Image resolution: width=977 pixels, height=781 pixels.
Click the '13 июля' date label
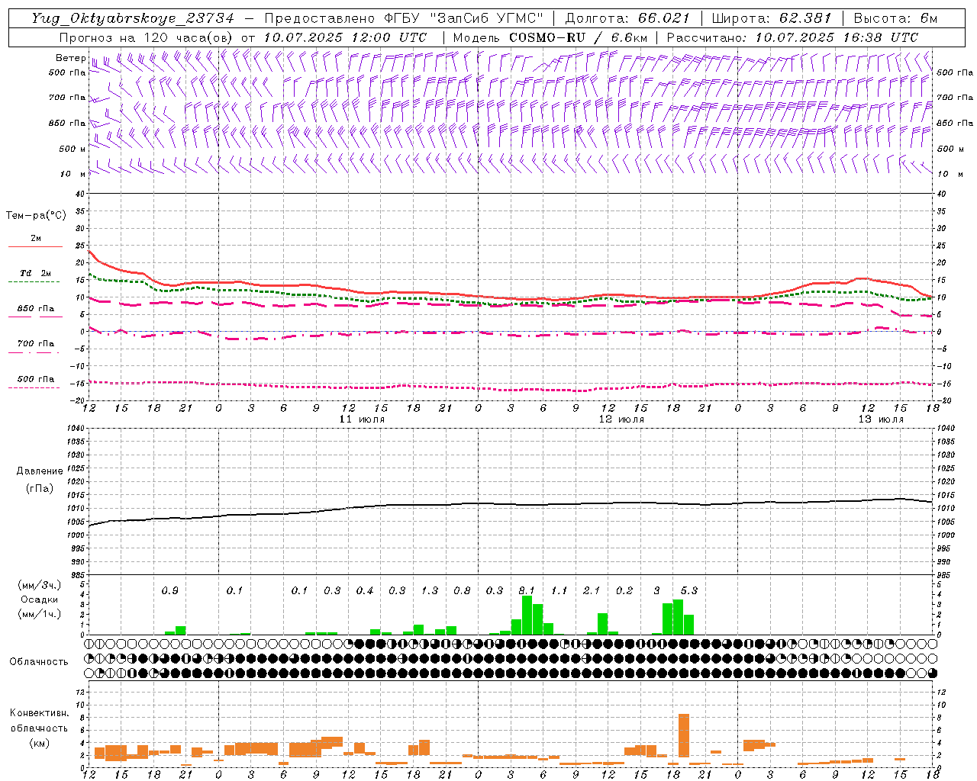(881, 419)
